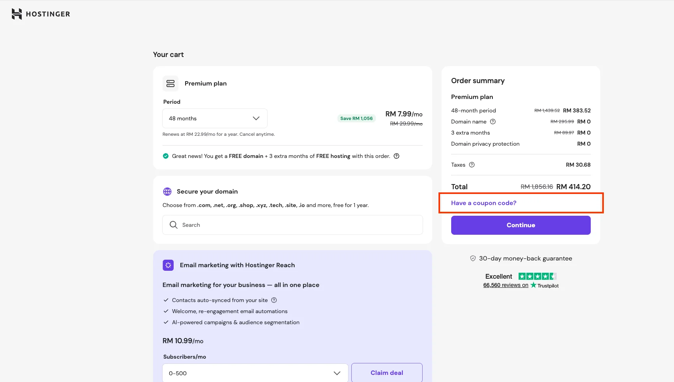Click the Renews at RM 22.99/mo note

click(218, 134)
